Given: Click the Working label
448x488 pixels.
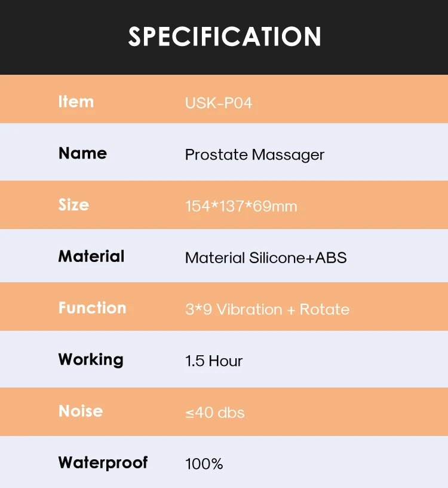Looking at the screenshot, I should pos(91,359).
